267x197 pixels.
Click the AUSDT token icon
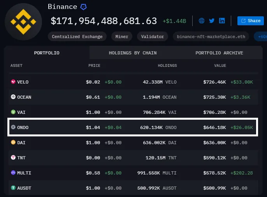click(x=13, y=188)
